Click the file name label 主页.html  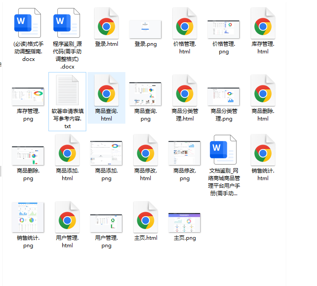(145, 238)
